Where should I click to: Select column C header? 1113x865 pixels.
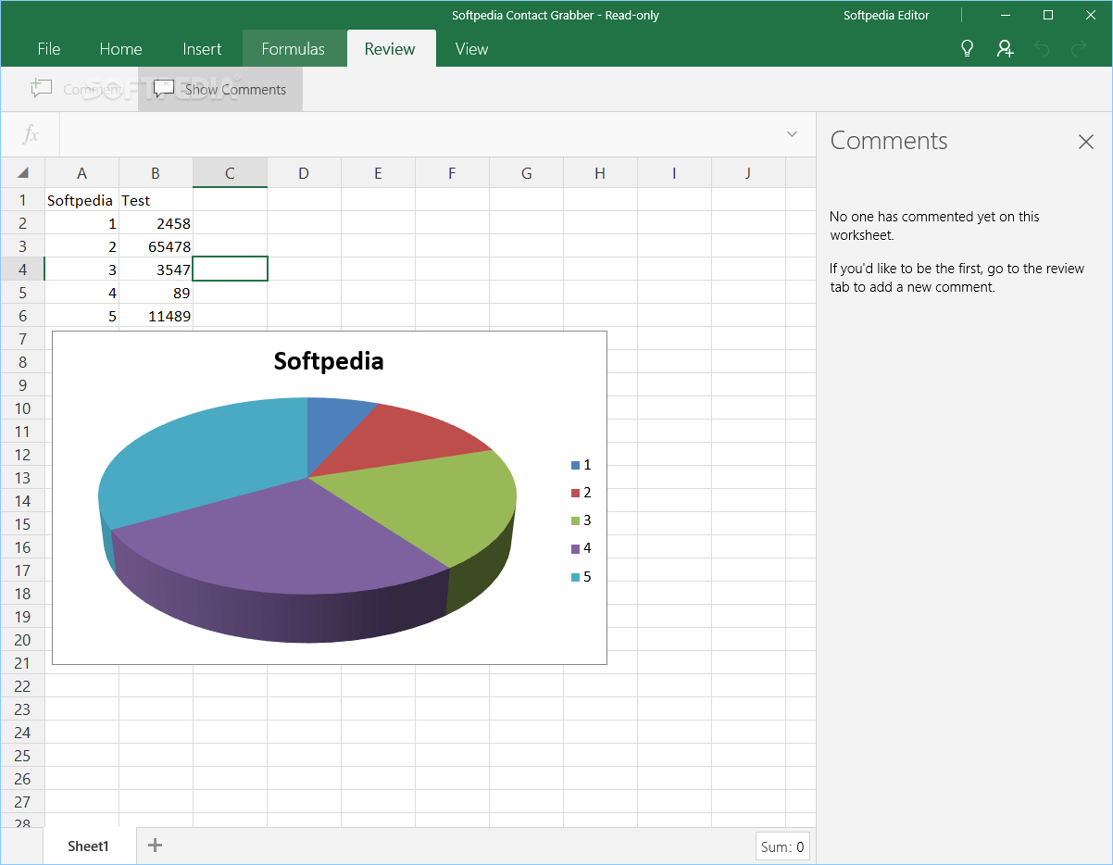click(x=230, y=173)
